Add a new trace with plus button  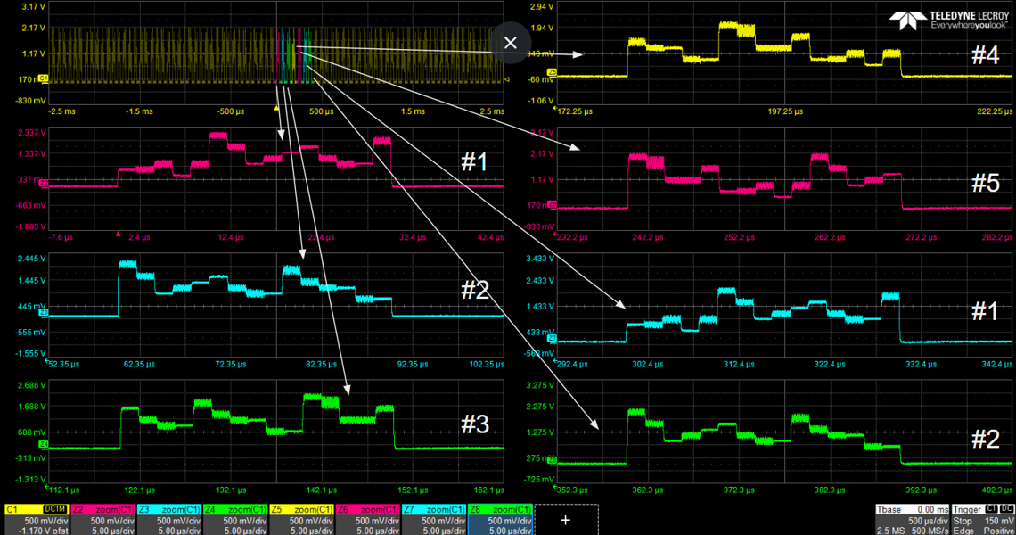click(x=565, y=519)
